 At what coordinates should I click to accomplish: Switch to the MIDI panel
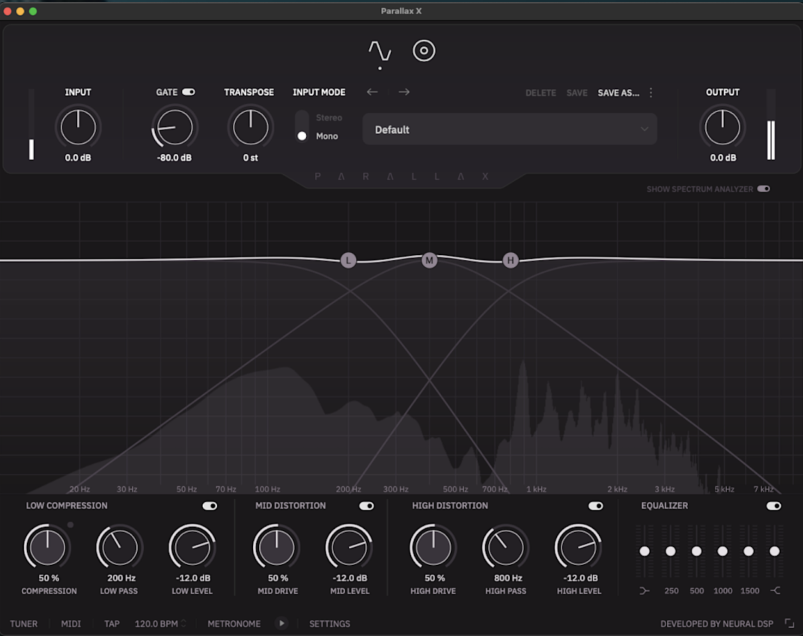click(x=70, y=624)
